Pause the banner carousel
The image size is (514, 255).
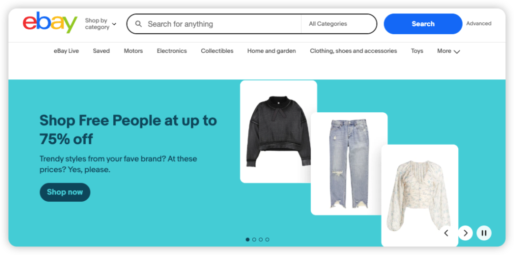pos(484,233)
